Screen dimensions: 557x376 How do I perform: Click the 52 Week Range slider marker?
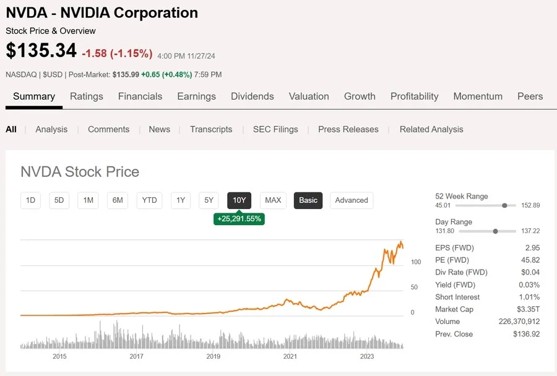(x=505, y=206)
